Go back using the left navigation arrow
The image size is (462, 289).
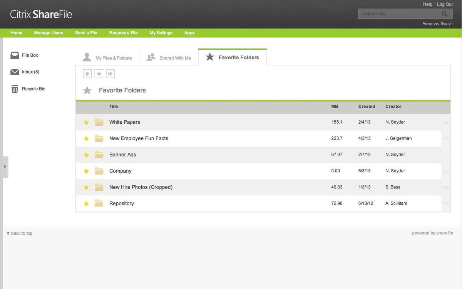(x=97, y=73)
